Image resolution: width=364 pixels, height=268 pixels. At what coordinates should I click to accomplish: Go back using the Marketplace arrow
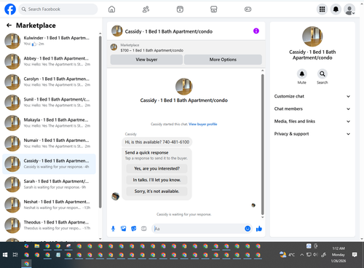coord(9,25)
